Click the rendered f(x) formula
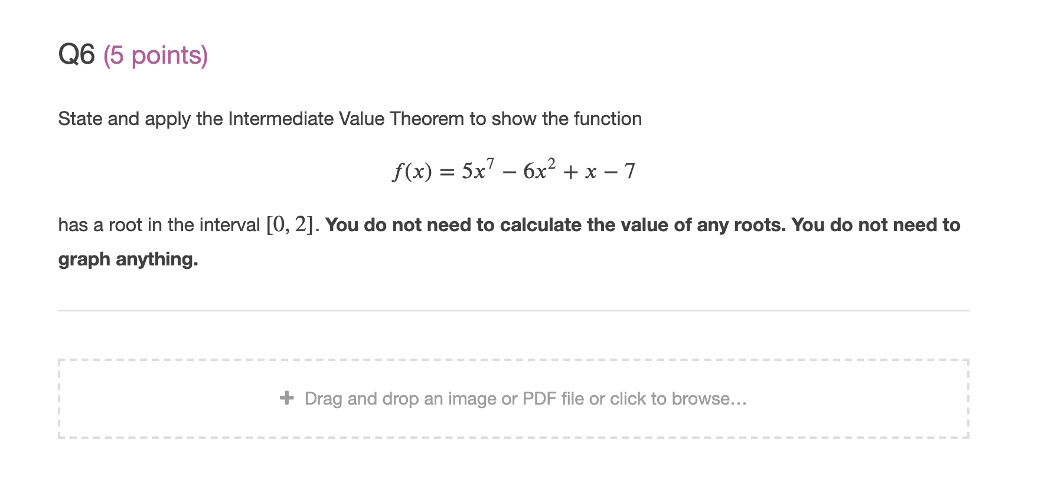1038x486 pixels. tap(514, 170)
